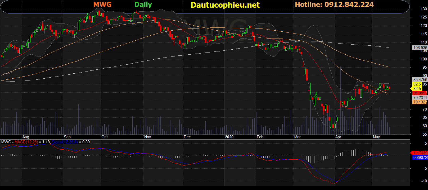The image size is (428, 190).
Task: Click the gray 106.936 price tag
Action: [420, 48]
